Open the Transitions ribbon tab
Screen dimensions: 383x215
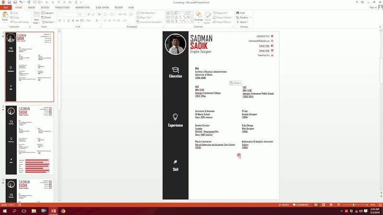coord(62,8)
